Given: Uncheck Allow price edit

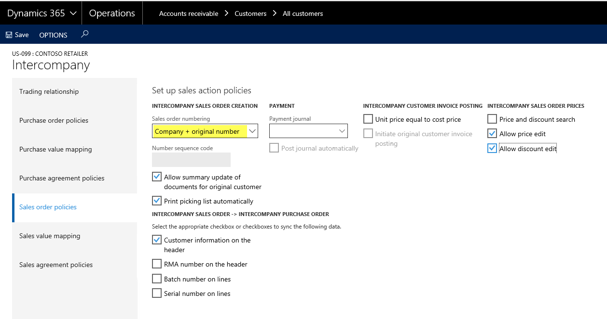Looking at the screenshot, I should click(492, 134).
